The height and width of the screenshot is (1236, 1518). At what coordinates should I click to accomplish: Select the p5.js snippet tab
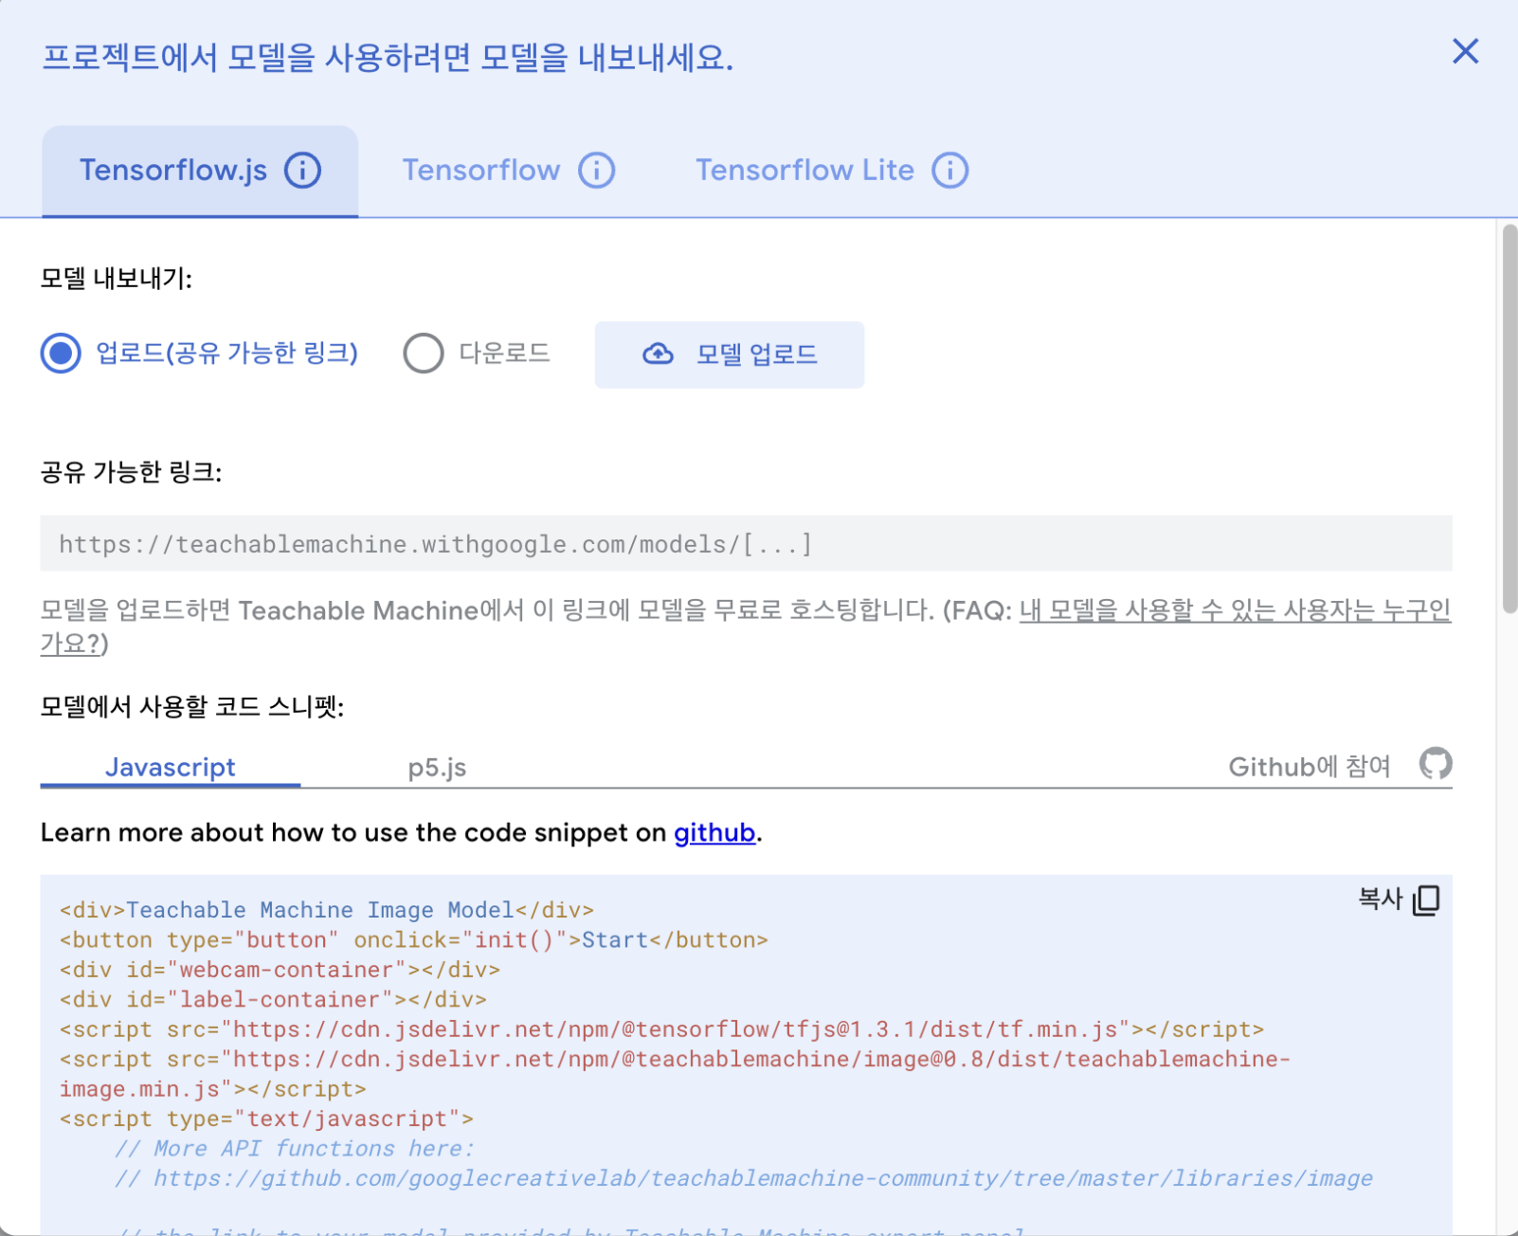pyautogui.click(x=437, y=767)
